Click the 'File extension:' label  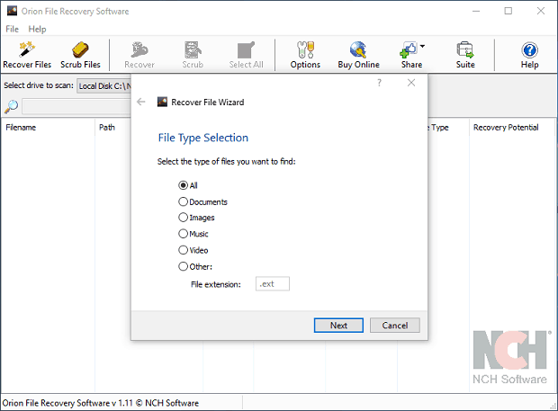[216, 284]
